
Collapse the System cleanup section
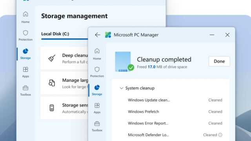point(122,88)
